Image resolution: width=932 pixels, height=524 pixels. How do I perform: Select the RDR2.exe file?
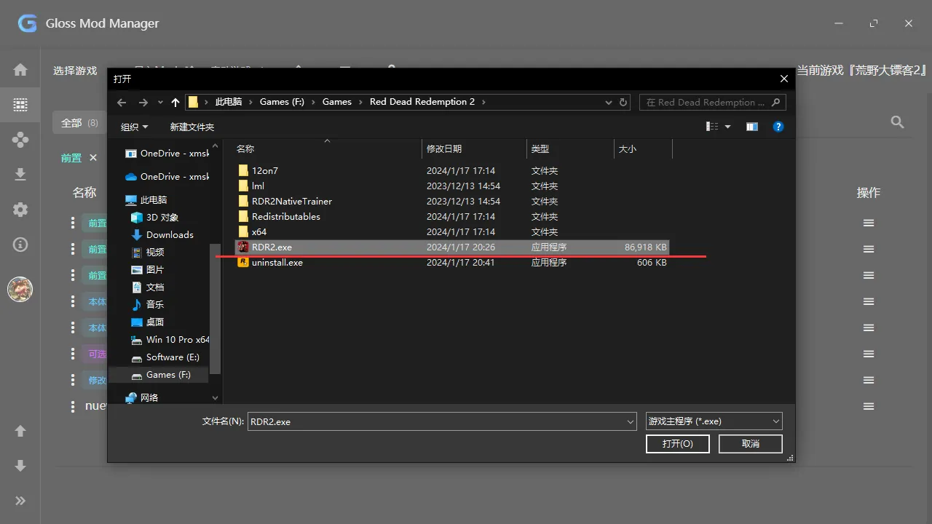click(451, 247)
